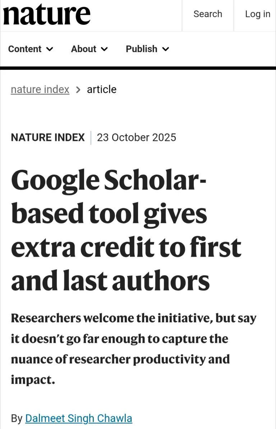
Task: Click the chevron arrow beside Publish
Action: click(166, 49)
